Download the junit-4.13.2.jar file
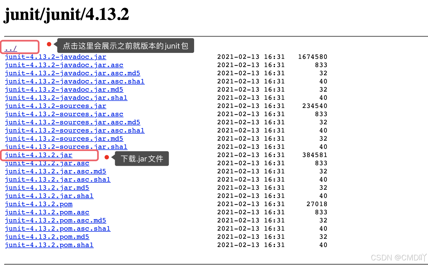This screenshot has height=265, width=428. tap(39, 155)
